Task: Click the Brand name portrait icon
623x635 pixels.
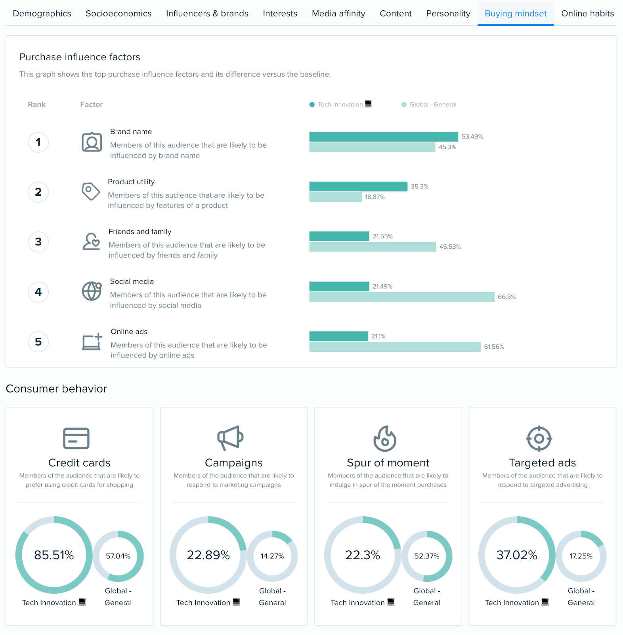Action: (x=92, y=142)
